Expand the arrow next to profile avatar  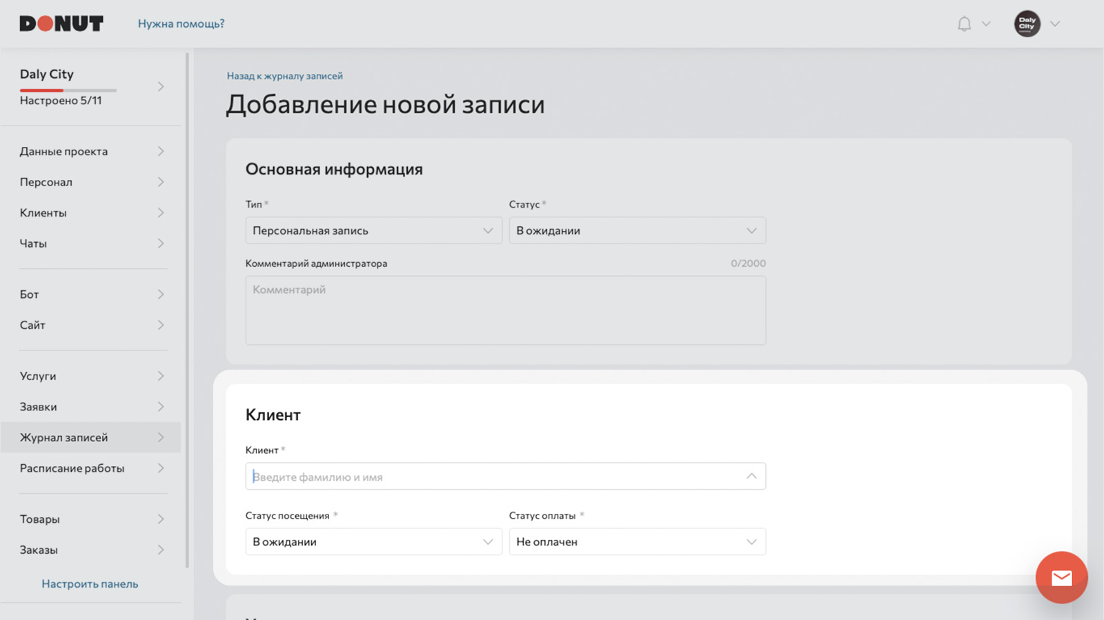(x=1054, y=23)
